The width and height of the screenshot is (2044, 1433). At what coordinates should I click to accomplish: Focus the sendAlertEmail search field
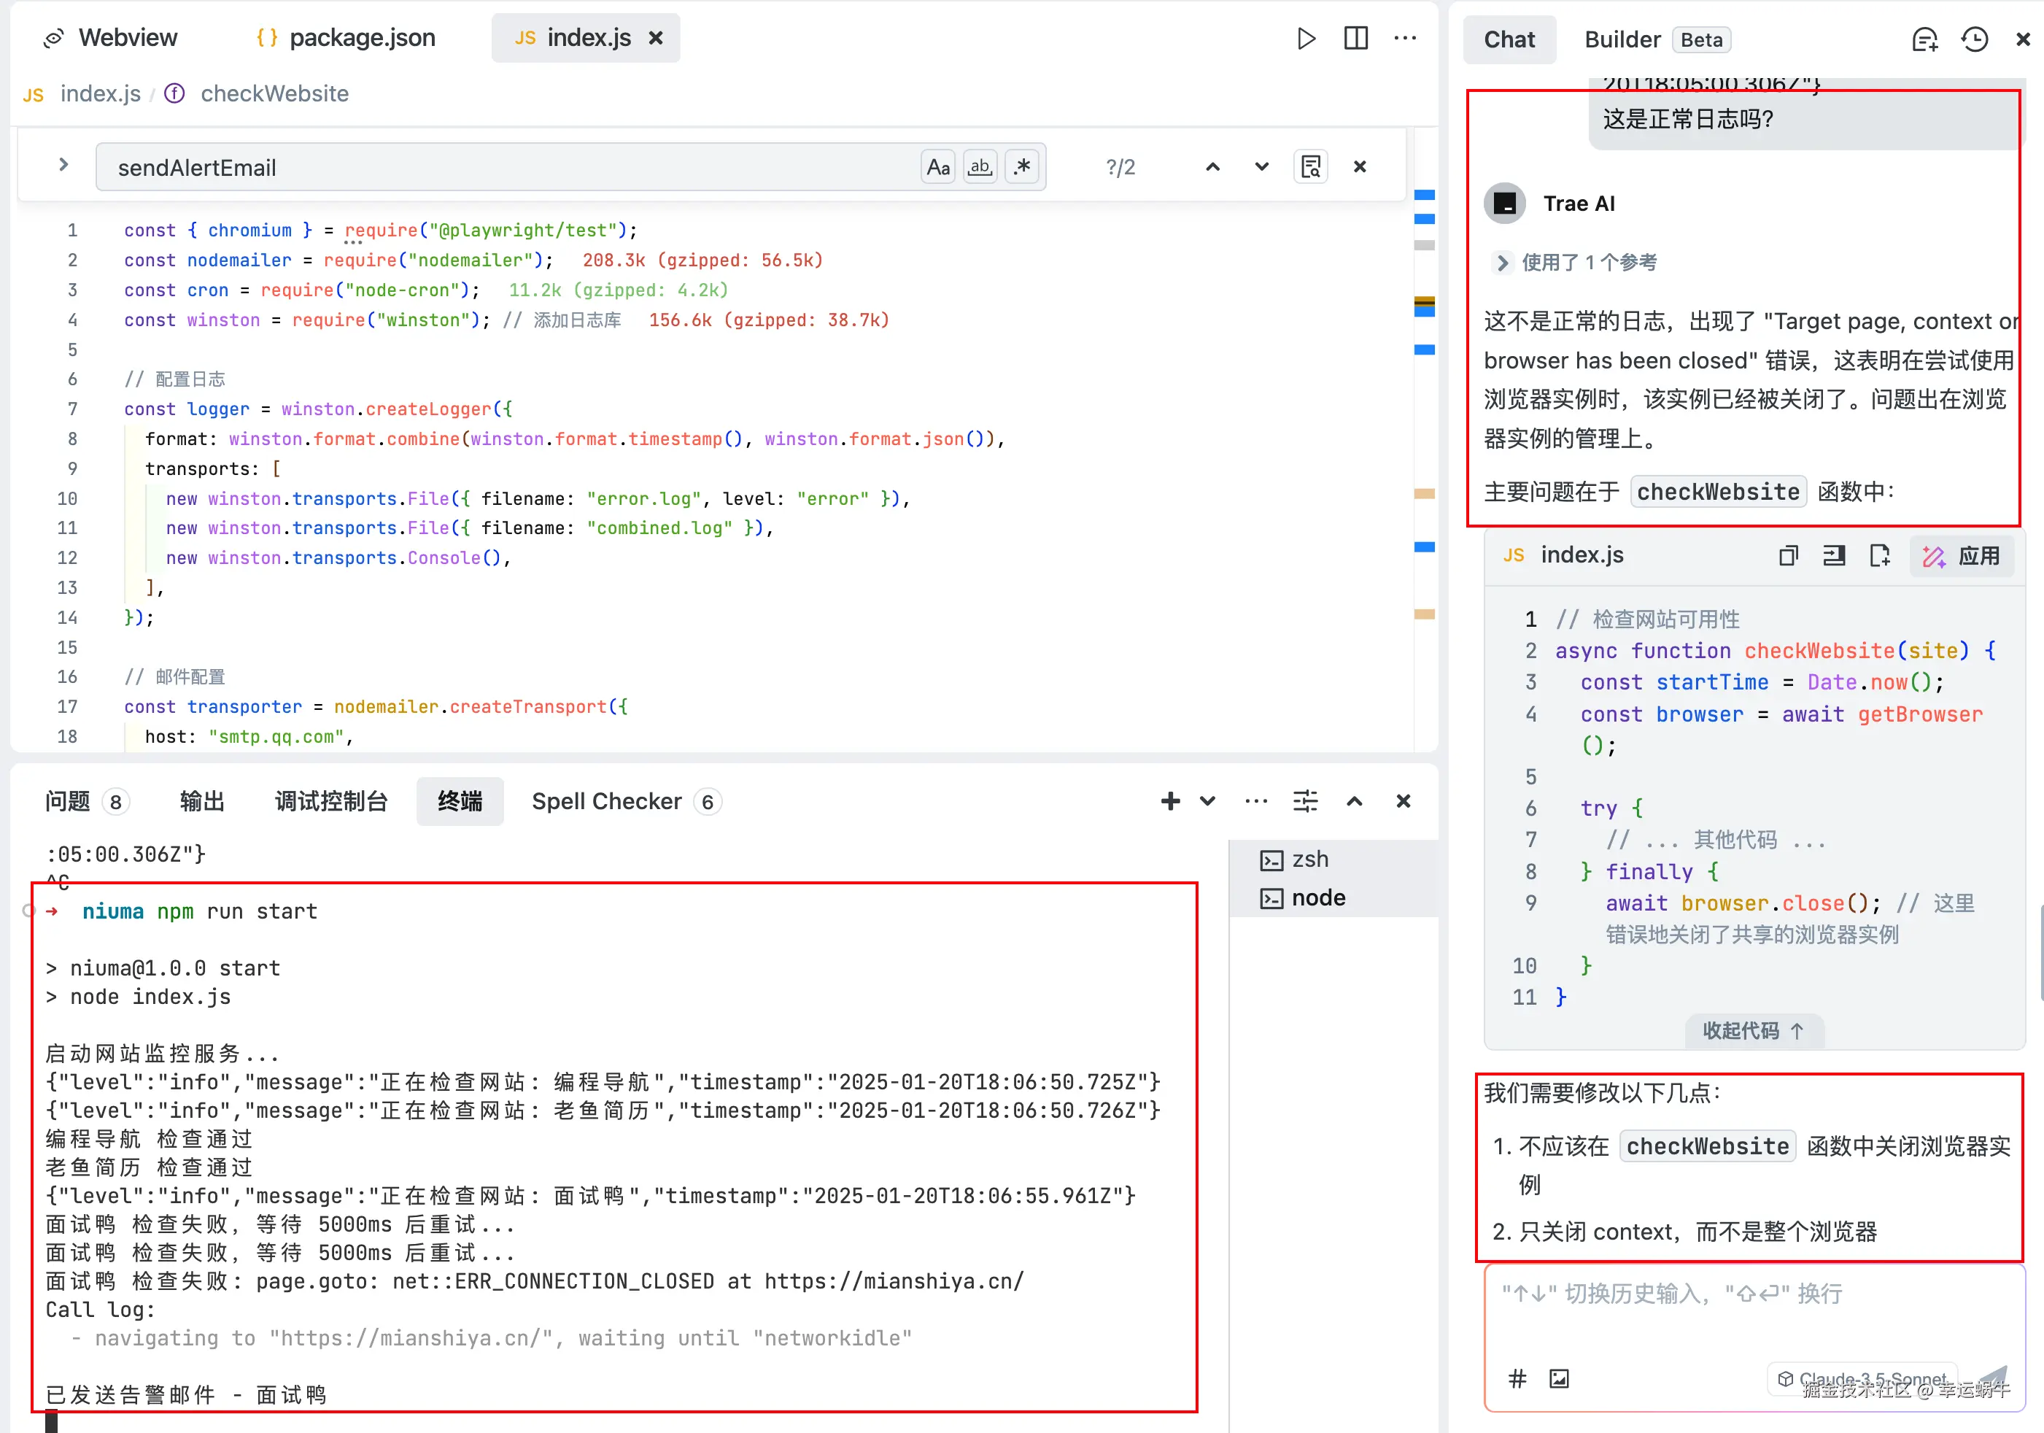508,167
